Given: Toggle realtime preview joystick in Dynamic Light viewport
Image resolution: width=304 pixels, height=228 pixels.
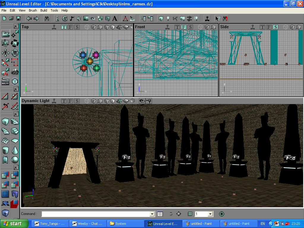Looking at the screenshot, I should click(x=54, y=101).
